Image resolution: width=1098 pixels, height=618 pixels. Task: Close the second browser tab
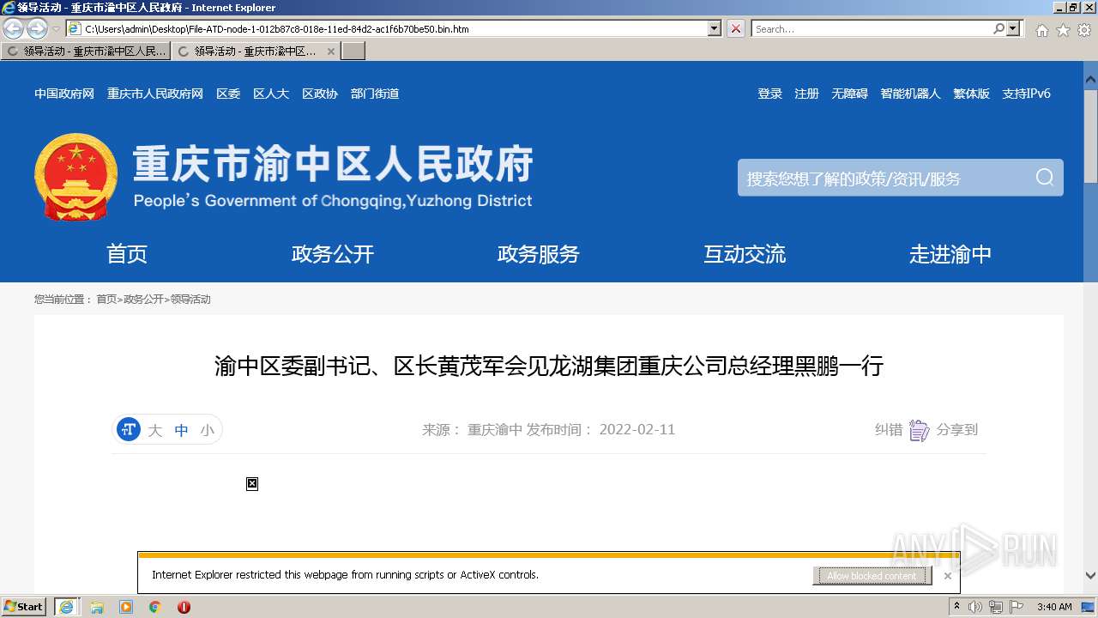331,51
